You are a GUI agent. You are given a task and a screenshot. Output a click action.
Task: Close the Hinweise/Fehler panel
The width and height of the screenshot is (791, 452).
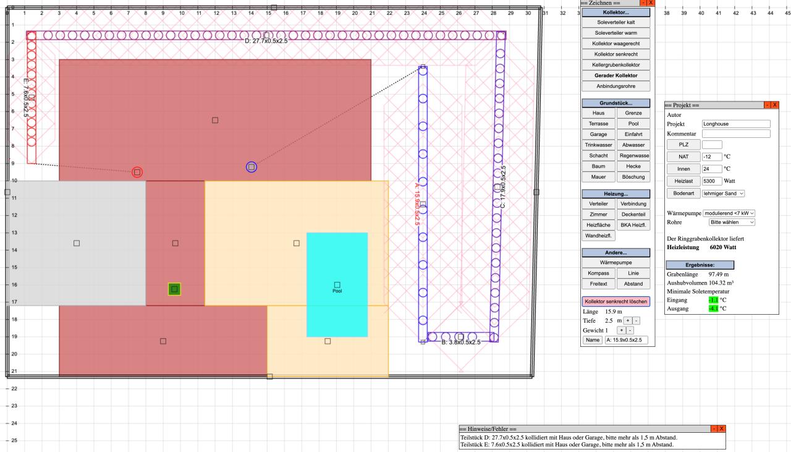coord(720,429)
